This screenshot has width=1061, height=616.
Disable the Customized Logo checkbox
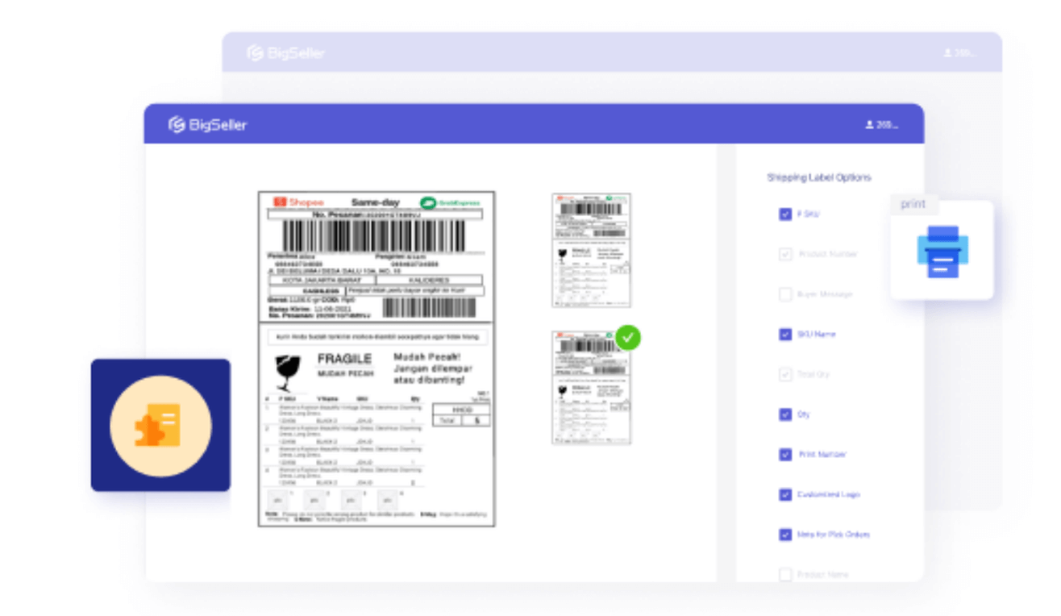click(x=784, y=494)
